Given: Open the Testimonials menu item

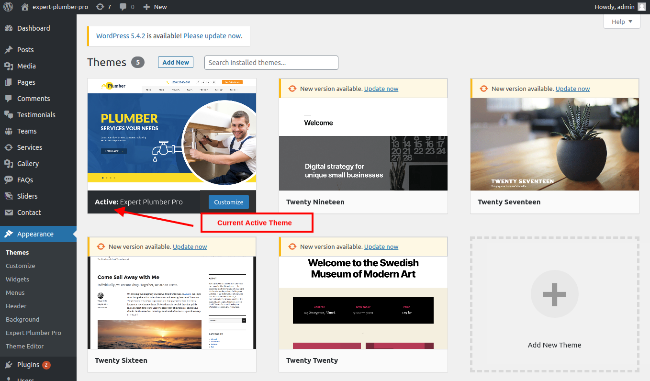Looking at the screenshot, I should 38,115.
